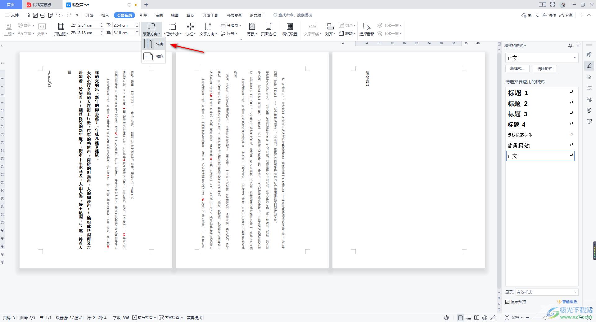Viewport: 596px width, 322px height.
Task: Increase the bottom margin 下 stepper
Action: point(137,24)
